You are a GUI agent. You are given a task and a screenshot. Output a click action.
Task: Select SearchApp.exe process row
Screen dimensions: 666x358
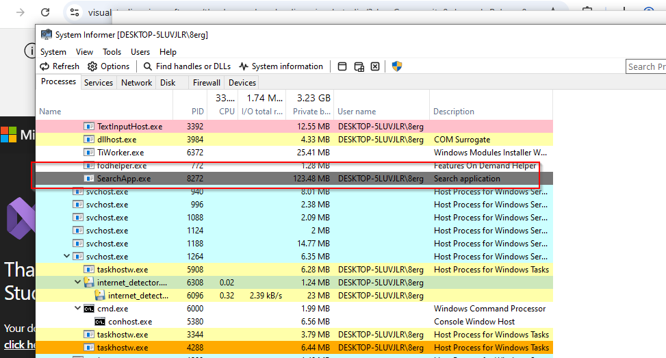point(294,179)
